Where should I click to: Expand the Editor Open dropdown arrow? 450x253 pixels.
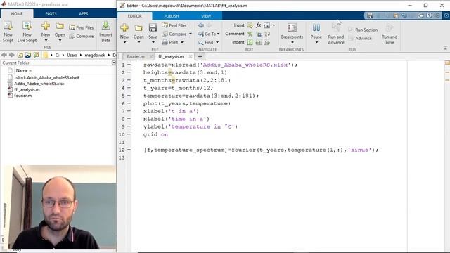click(139, 42)
